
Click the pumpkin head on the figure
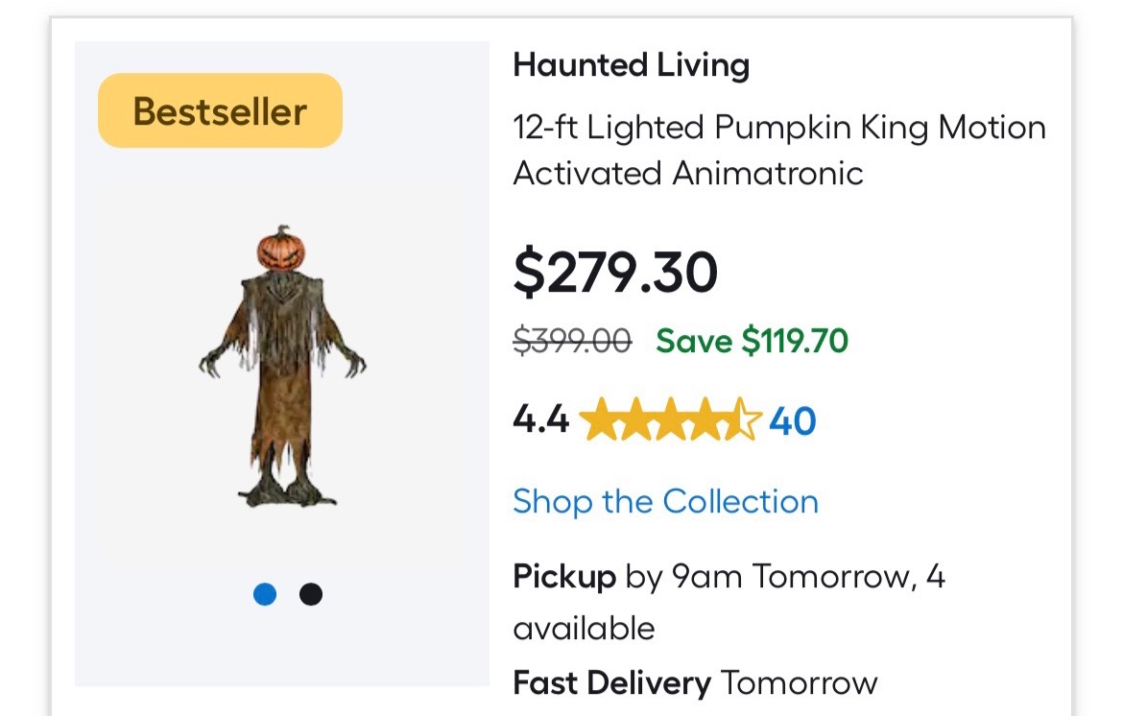pyautogui.click(x=281, y=248)
